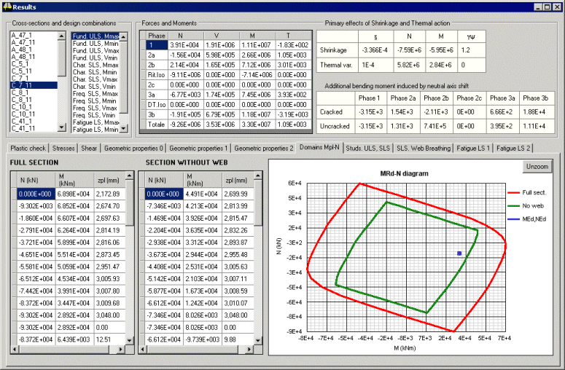The image size is (565, 370).
Task: Click the blue MEd,NEd legend marker
Action: pos(513,220)
